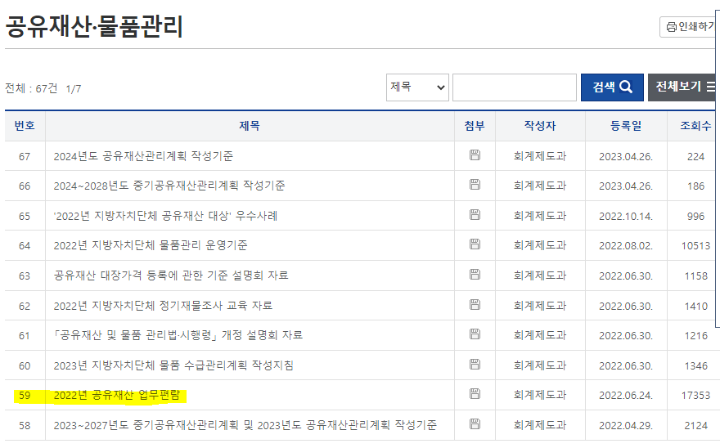Click the 작성자 column header
The image size is (720, 448).
(x=540, y=126)
